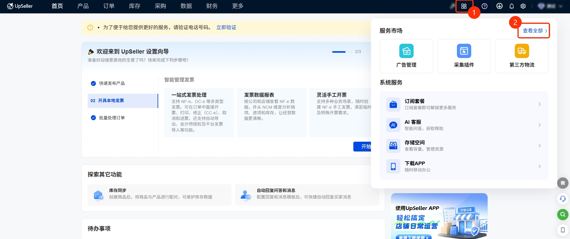This screenshot has height=239, width=570.
Task: Open the notifications bell
Action: 512,6
